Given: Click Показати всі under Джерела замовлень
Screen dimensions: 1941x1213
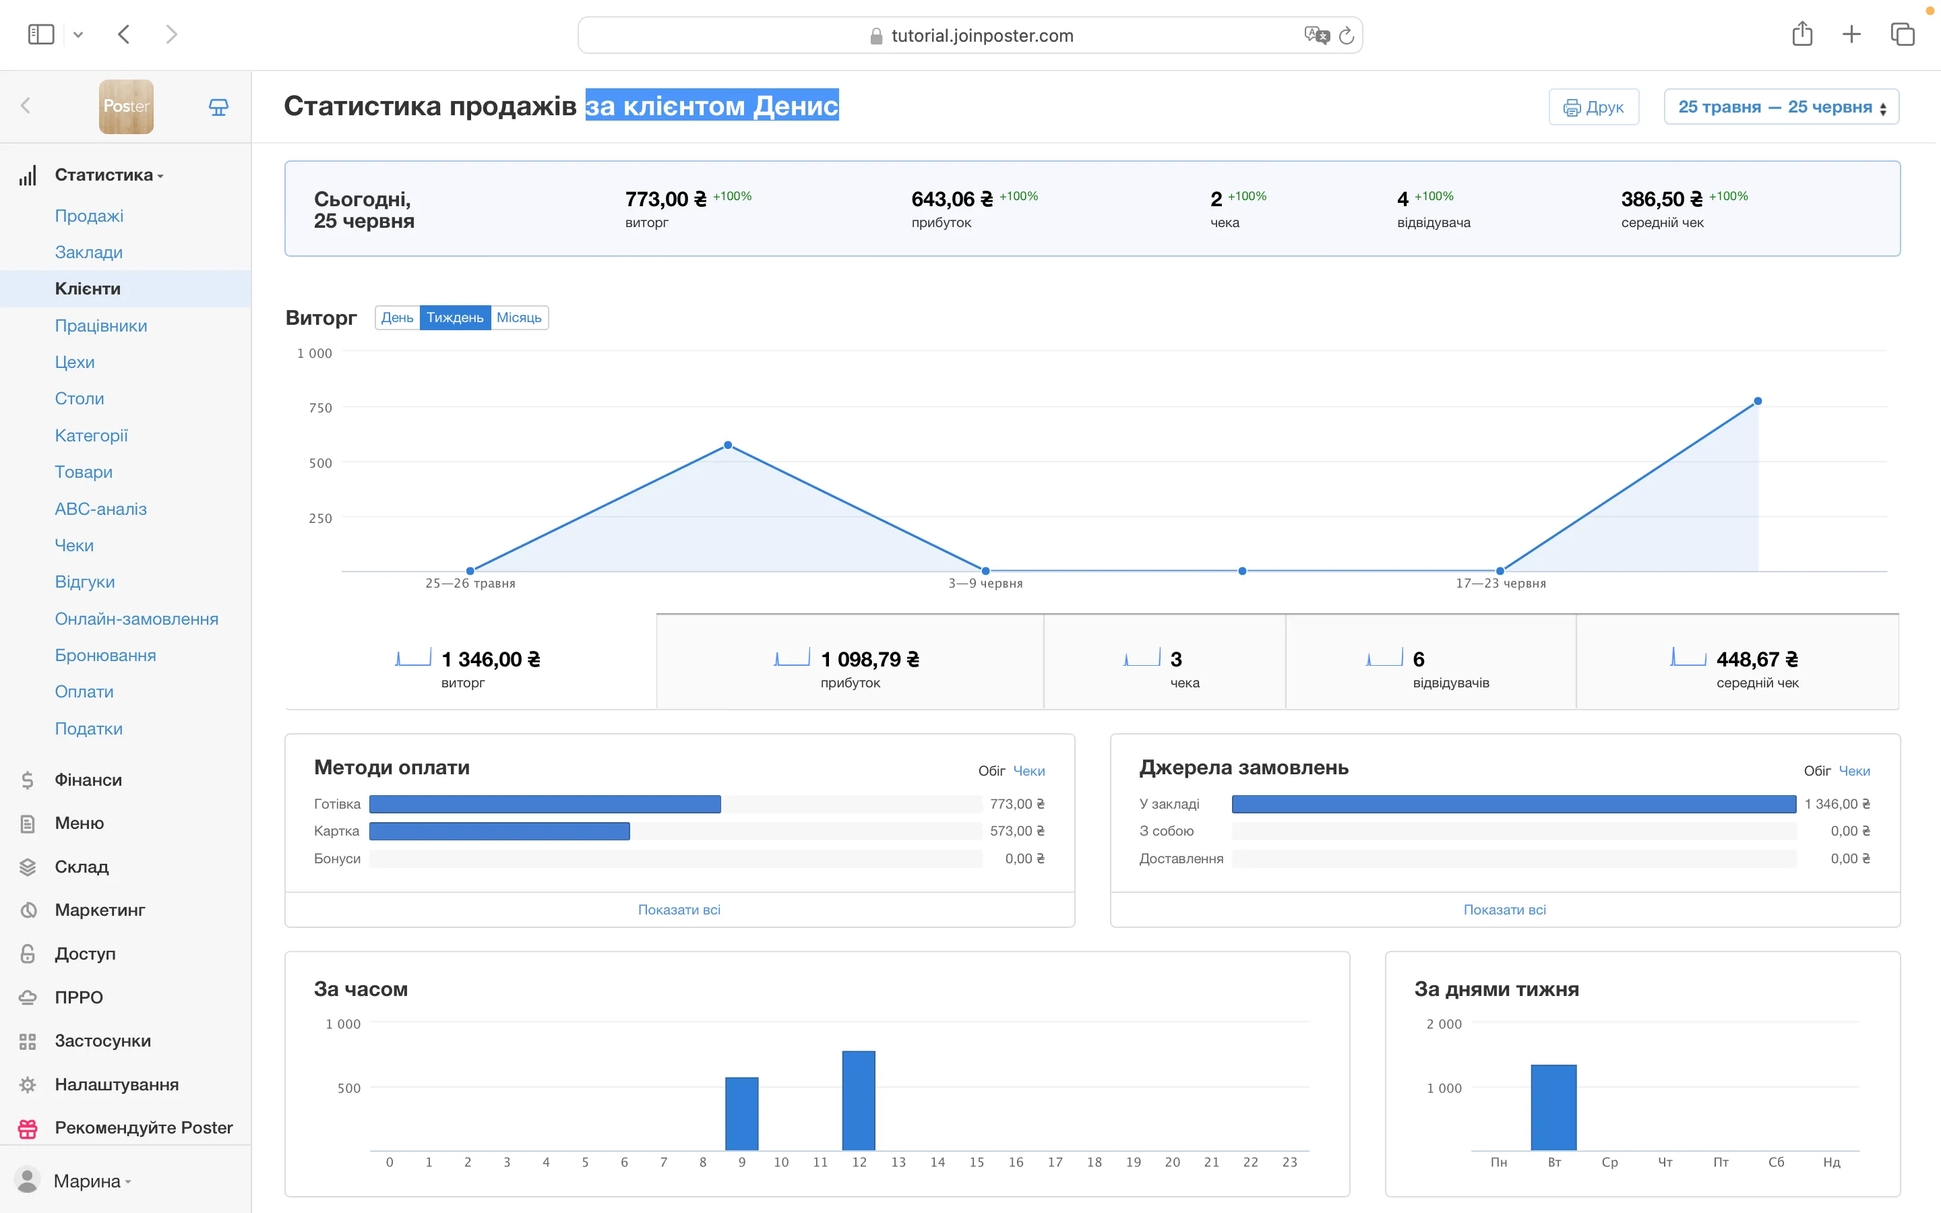Looking at the screenshot, I should [x=1504, y=910].
